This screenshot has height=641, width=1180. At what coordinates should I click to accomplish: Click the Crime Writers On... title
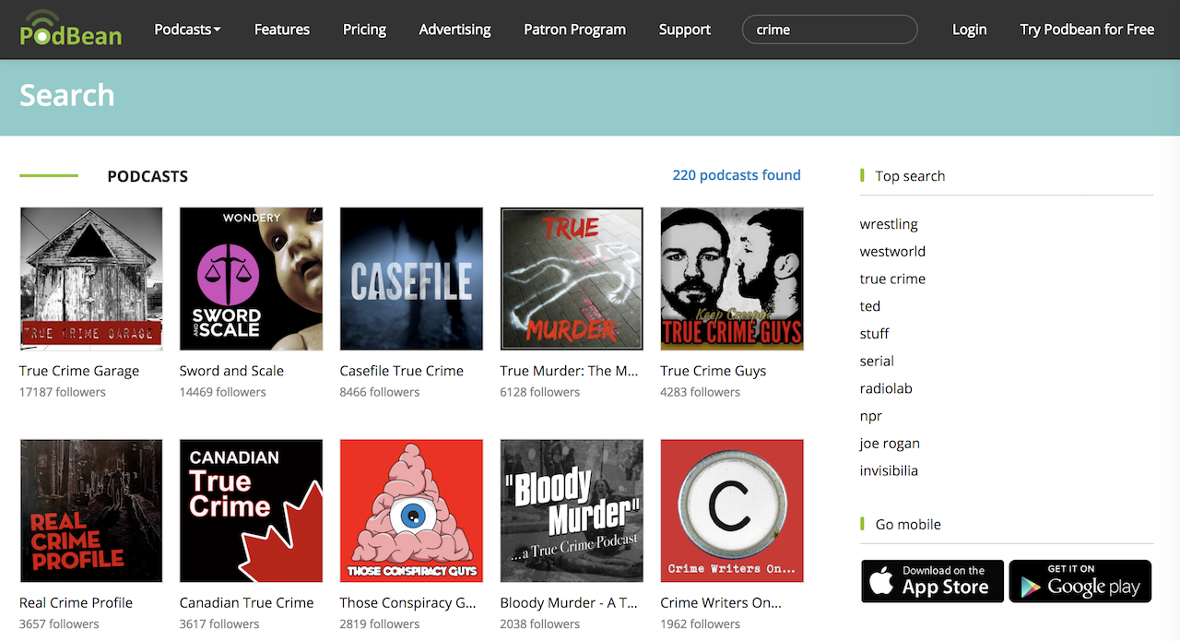721,603
